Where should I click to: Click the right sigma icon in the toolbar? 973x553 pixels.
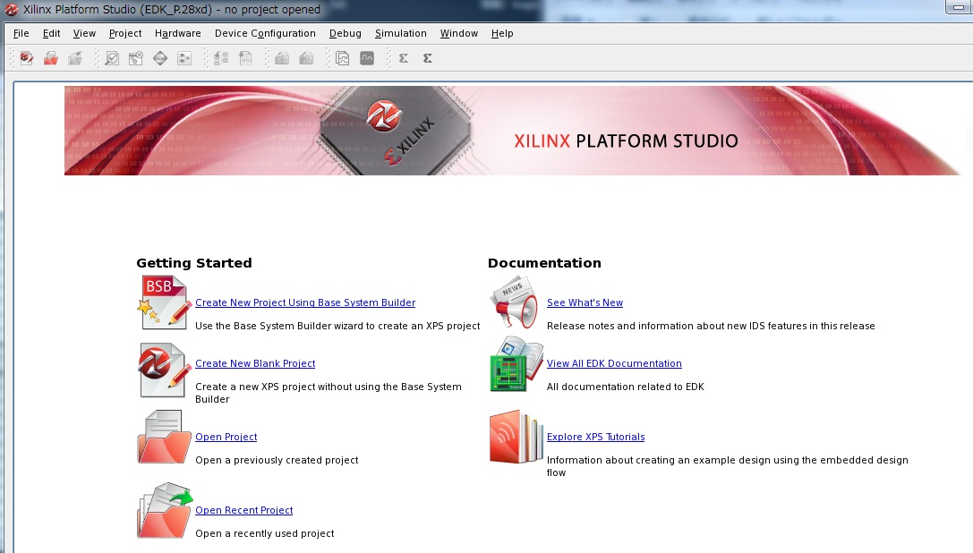click(428, 58)
